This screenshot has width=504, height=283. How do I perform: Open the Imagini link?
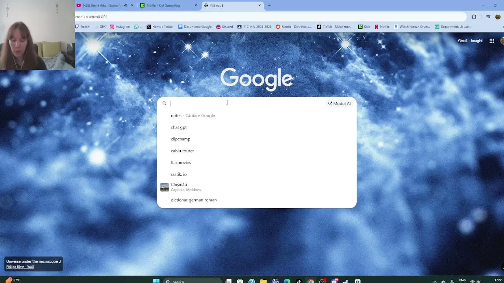pyautogui.click(x=476, y=41)
